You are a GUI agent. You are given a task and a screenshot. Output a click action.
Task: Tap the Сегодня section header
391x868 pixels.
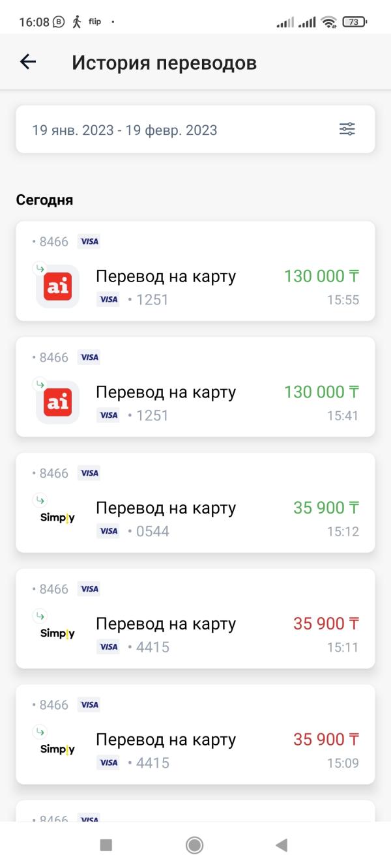(44, 200)
